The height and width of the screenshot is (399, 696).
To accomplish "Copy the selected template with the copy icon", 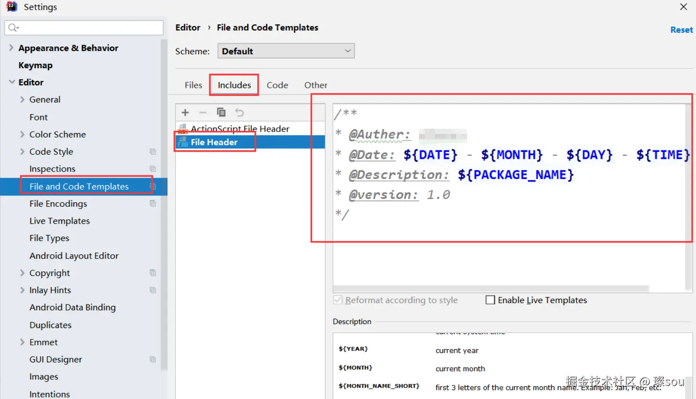I will coord(221,112).
